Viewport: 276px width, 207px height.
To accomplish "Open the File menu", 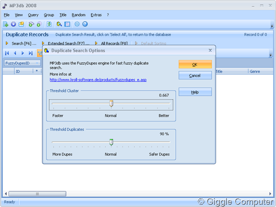I will [x=7, y=15].
